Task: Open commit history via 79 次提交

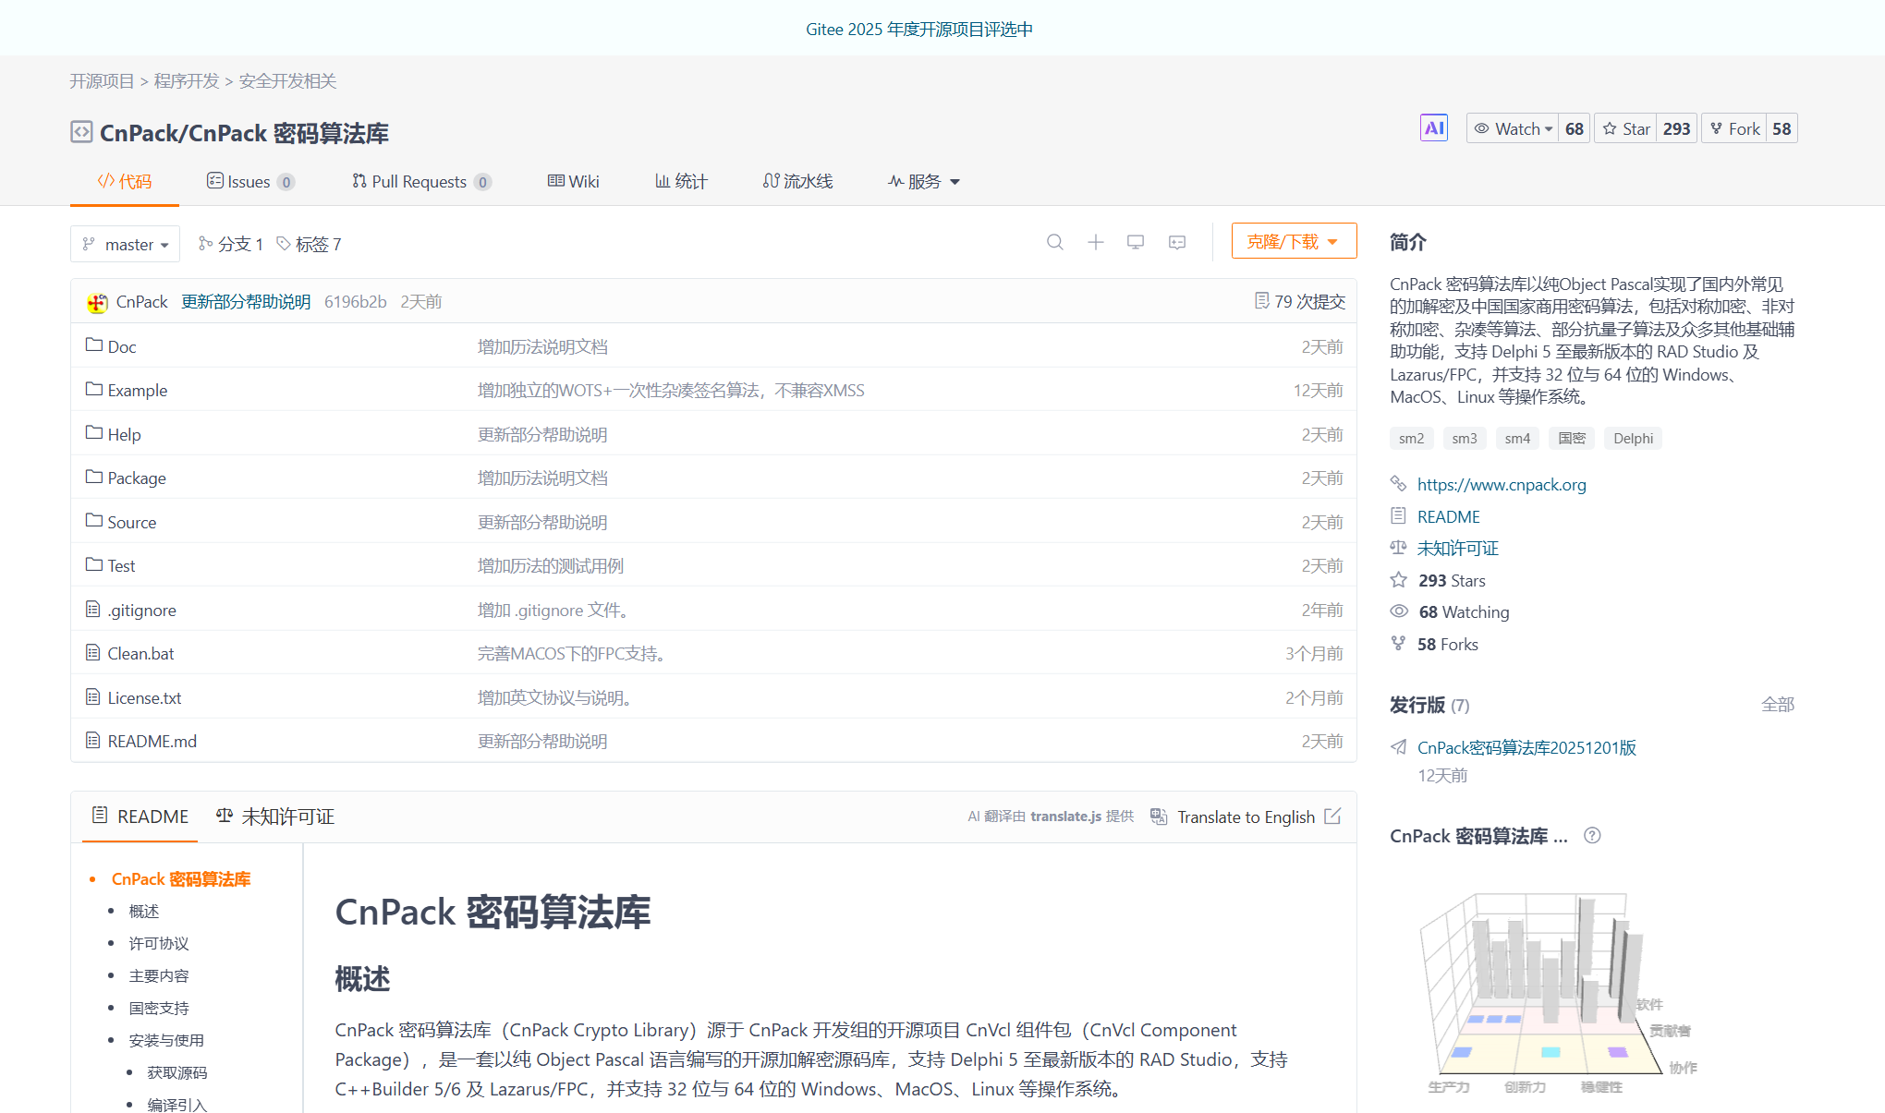Action: pyautogui.click(x=1297, y=301)
